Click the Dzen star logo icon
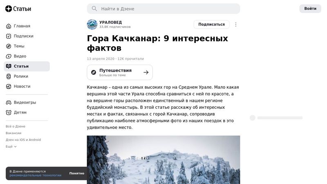The image size is (327, 184). [x=9, y=9]
